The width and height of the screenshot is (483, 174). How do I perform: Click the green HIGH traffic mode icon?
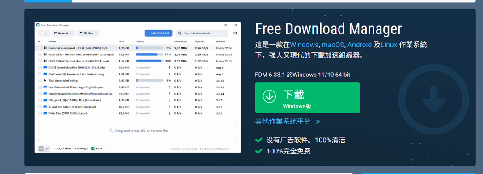(93, 149)
